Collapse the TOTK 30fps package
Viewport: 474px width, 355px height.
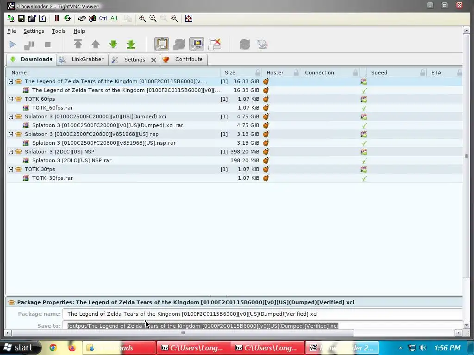click(x=11, y=169)
